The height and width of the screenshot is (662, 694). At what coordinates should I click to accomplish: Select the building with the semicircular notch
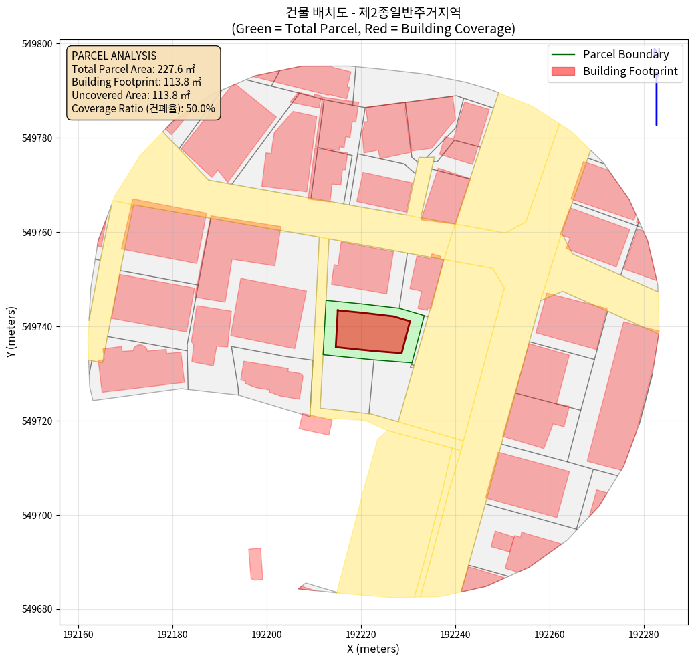click(140, 368)
